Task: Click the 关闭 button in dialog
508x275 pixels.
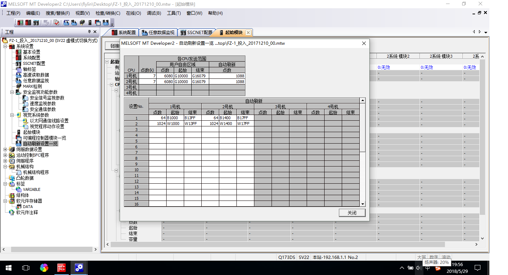Action: click(x=352, y=213)
